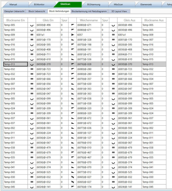The image size is (172, 191).
Task: Switch to the MbsScan tab
Action: click(118, 5)
